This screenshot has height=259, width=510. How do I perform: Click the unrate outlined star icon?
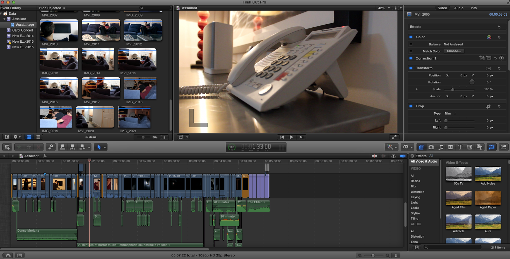[29, 147]
